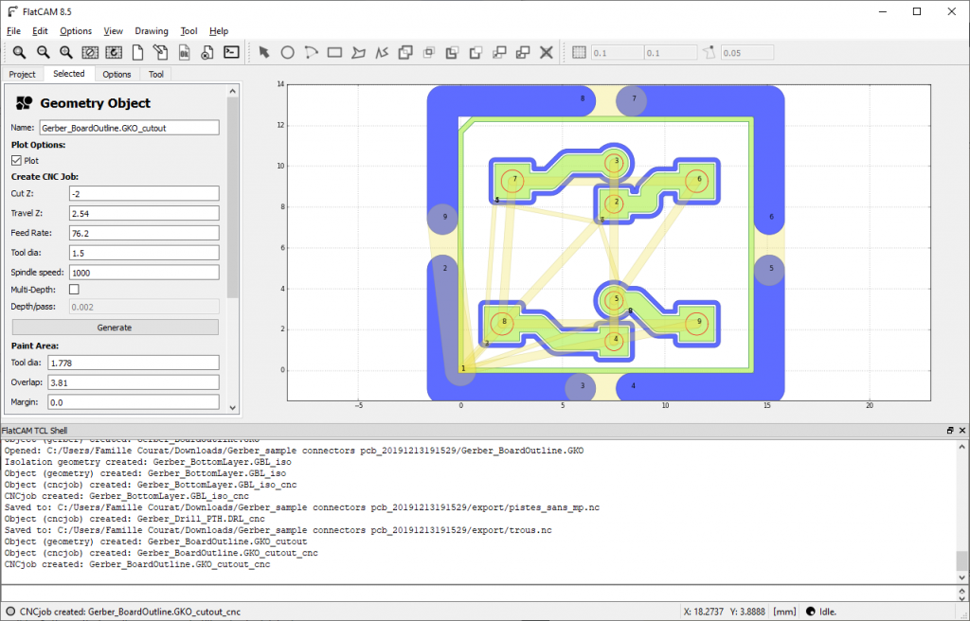Screen dimensions: 970x621
Task: Click the TCL Shell scroll-up arrow
Action: click(x=962, y=447)
